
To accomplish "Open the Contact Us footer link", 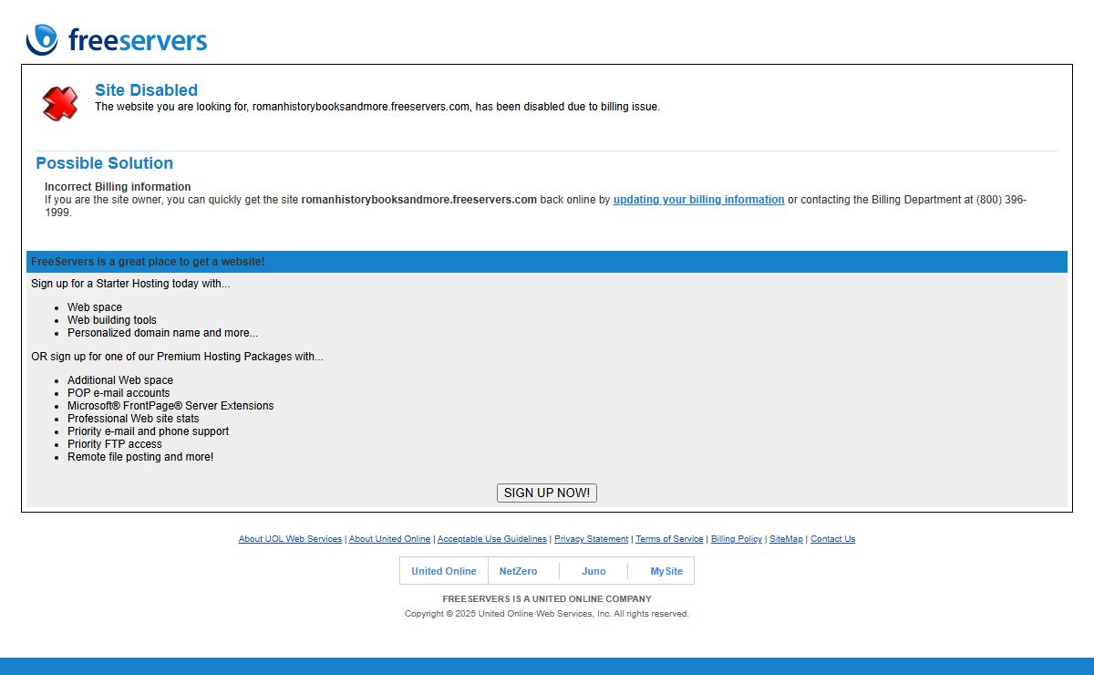I will (x=832, y=539).
